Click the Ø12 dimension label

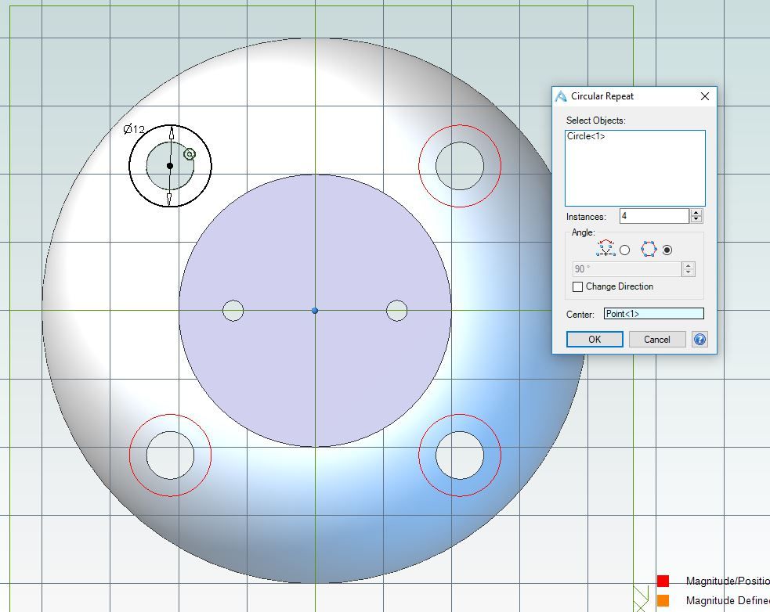pyautogui.click(x=134, y=129)
